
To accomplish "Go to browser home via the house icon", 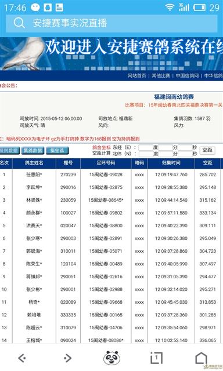I will (x=201, y=358).
